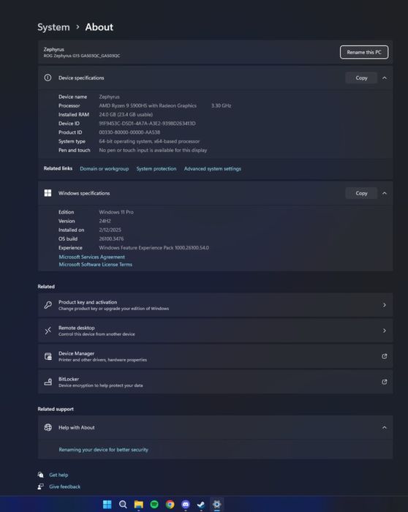
Task: Click the Give feedback link
Action: [x=64, y=486]
